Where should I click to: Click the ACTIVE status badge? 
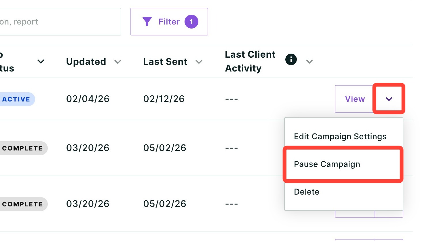(17, 99)
